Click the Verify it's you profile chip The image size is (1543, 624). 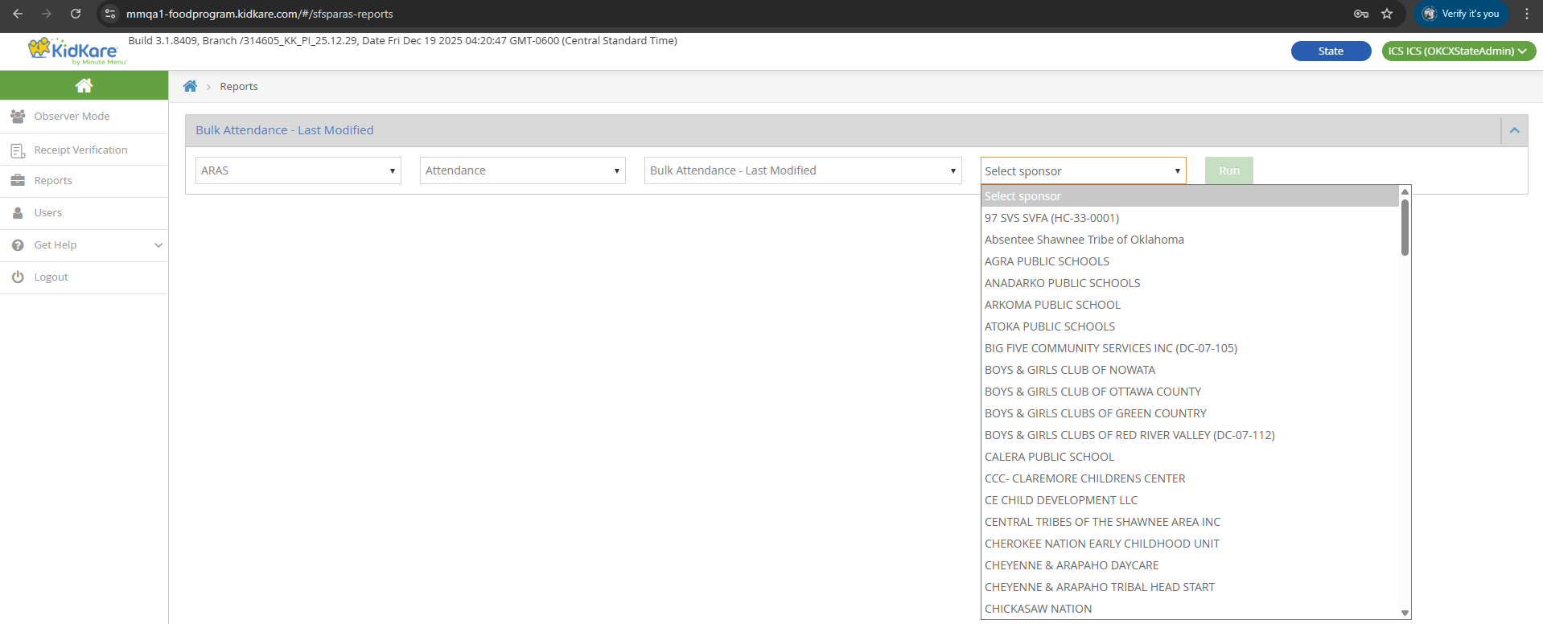pos(1461,14)
